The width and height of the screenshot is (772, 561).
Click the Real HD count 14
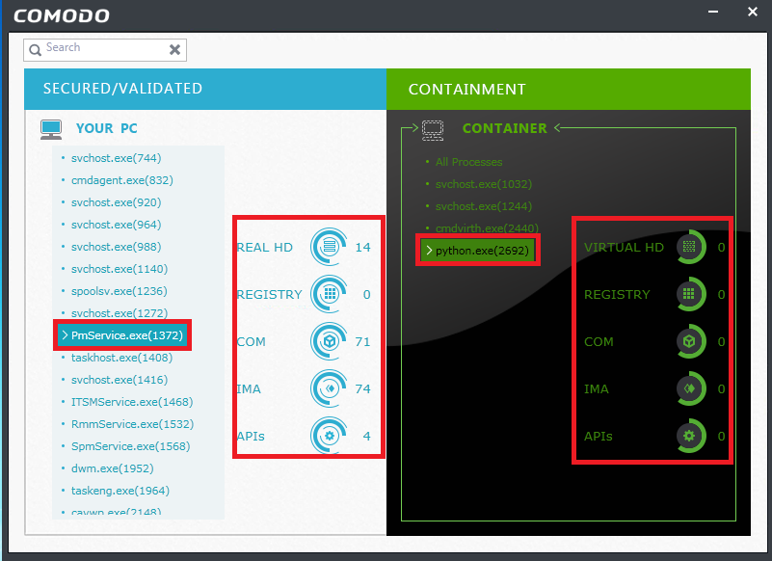362,248
